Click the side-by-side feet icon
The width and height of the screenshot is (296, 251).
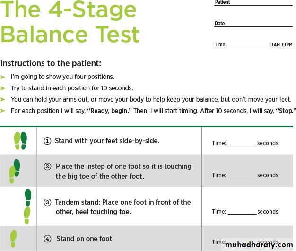pyautogui.click(x=20, y=140)
